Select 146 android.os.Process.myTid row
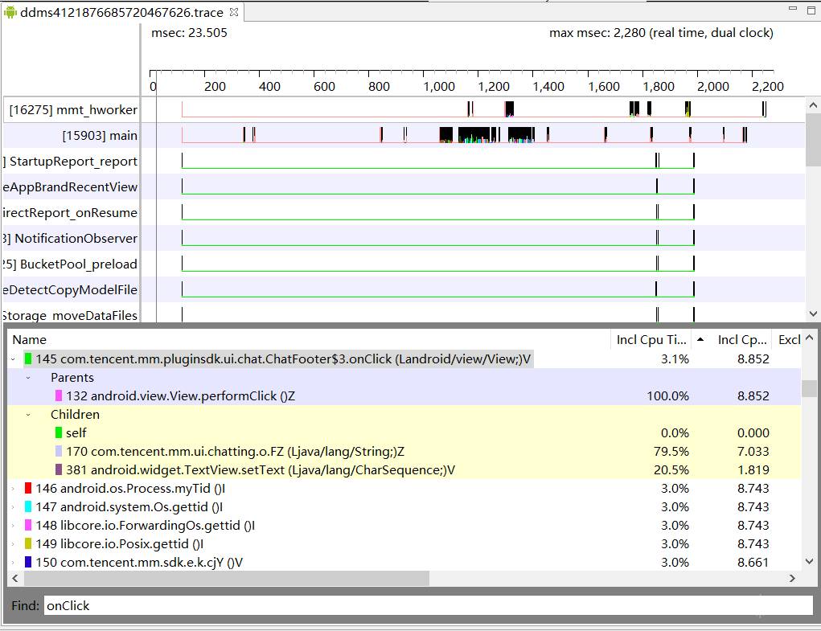 coord(404,489)
